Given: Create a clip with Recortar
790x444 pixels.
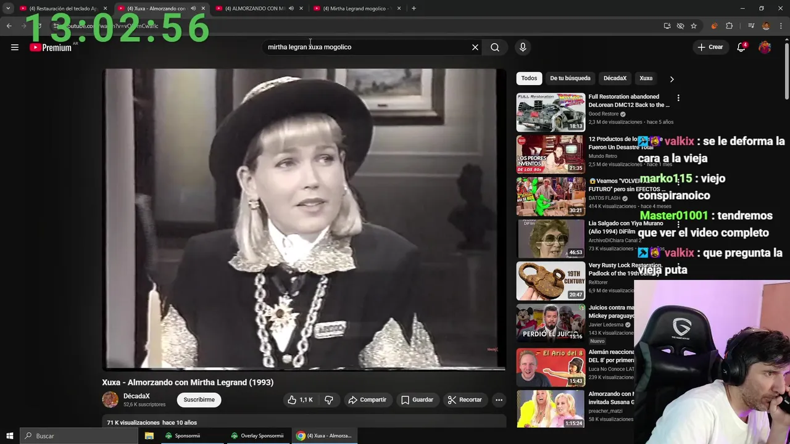Looking at the screenshot, I should click(x=465, y=400).
